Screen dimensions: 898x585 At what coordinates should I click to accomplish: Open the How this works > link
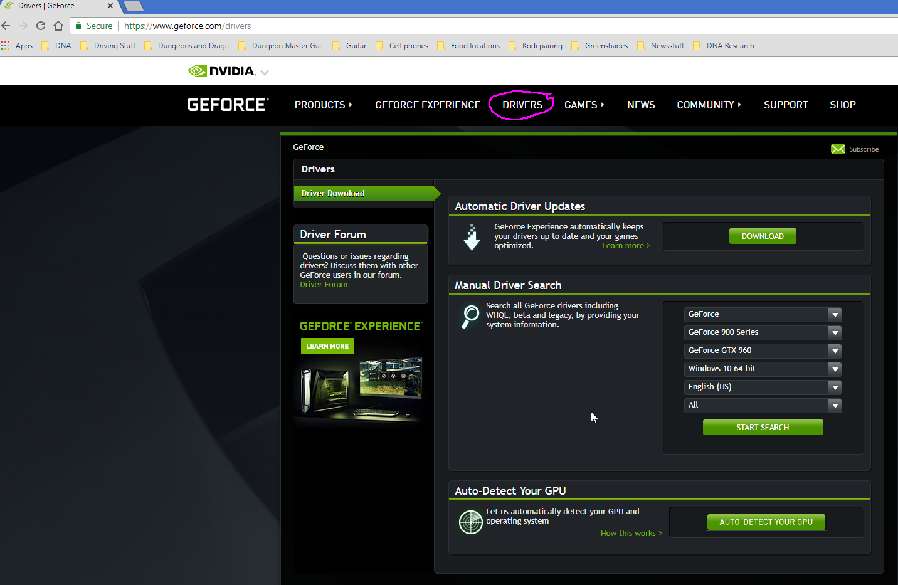(x=631, y=534)
